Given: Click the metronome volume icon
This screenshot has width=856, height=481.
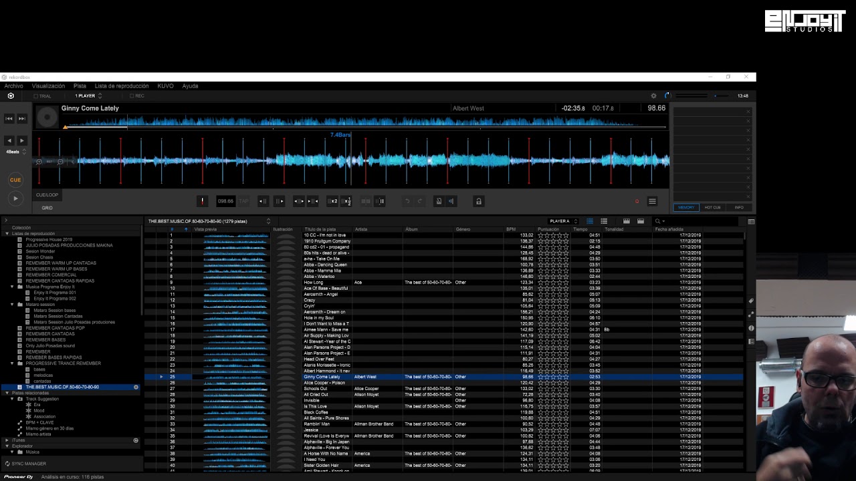Looking at the screenshot, I should point(451,201).
